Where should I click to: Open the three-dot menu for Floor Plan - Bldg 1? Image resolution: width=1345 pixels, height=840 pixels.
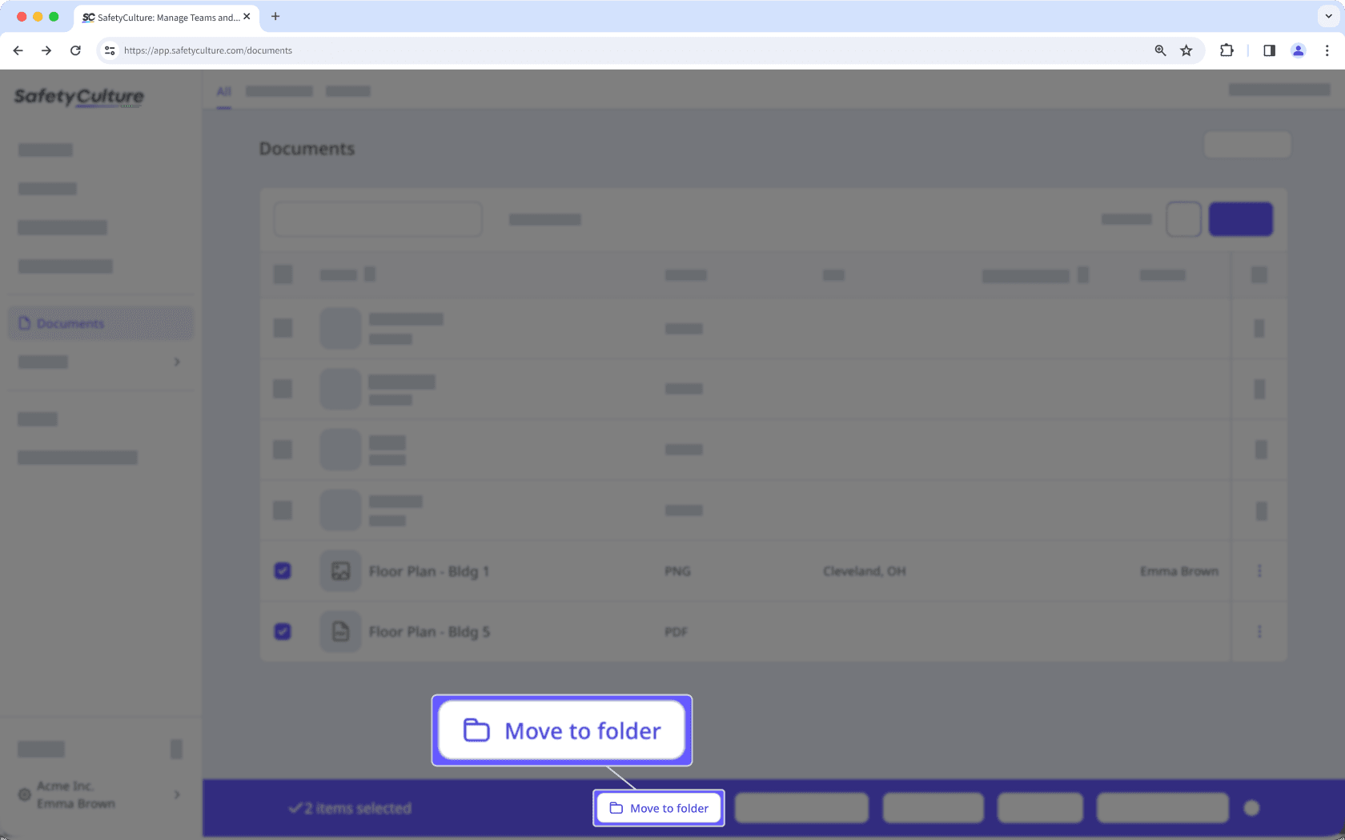(x=1259, y=570)
